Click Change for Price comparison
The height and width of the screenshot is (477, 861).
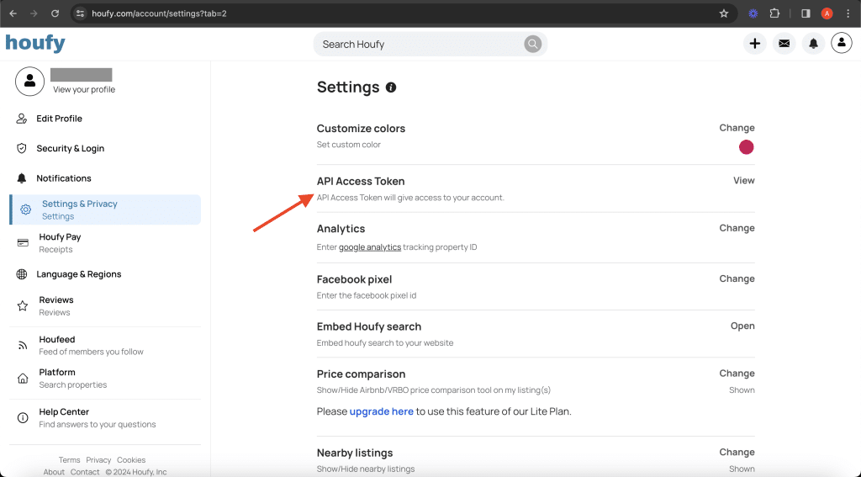click(x=737, y=374)
